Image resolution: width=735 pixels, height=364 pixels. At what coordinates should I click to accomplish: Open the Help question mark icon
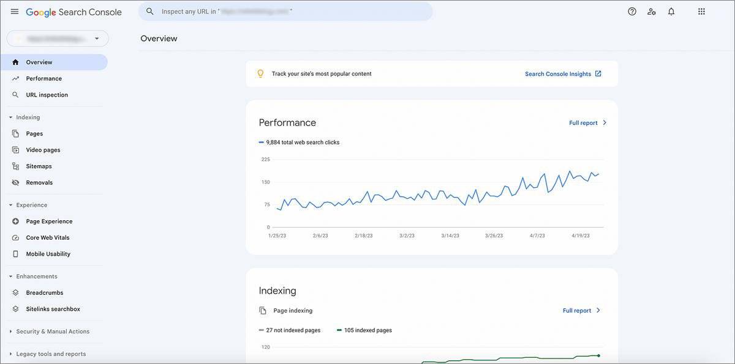coord(632,12)
